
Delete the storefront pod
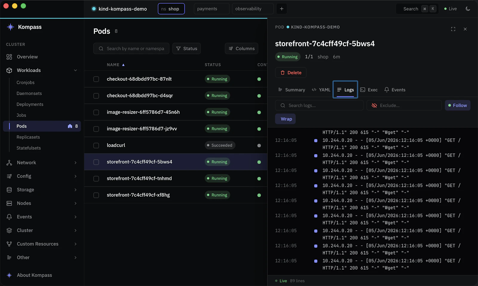click(x=291, y=73)
